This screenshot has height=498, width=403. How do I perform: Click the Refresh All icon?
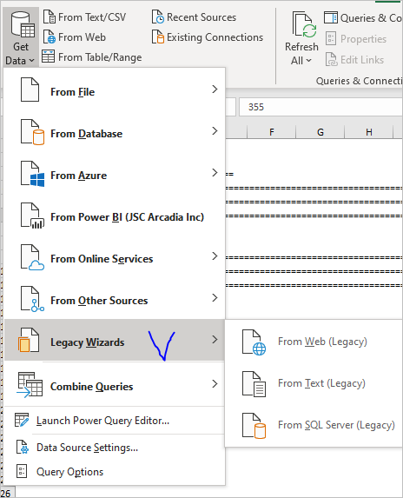304,24
